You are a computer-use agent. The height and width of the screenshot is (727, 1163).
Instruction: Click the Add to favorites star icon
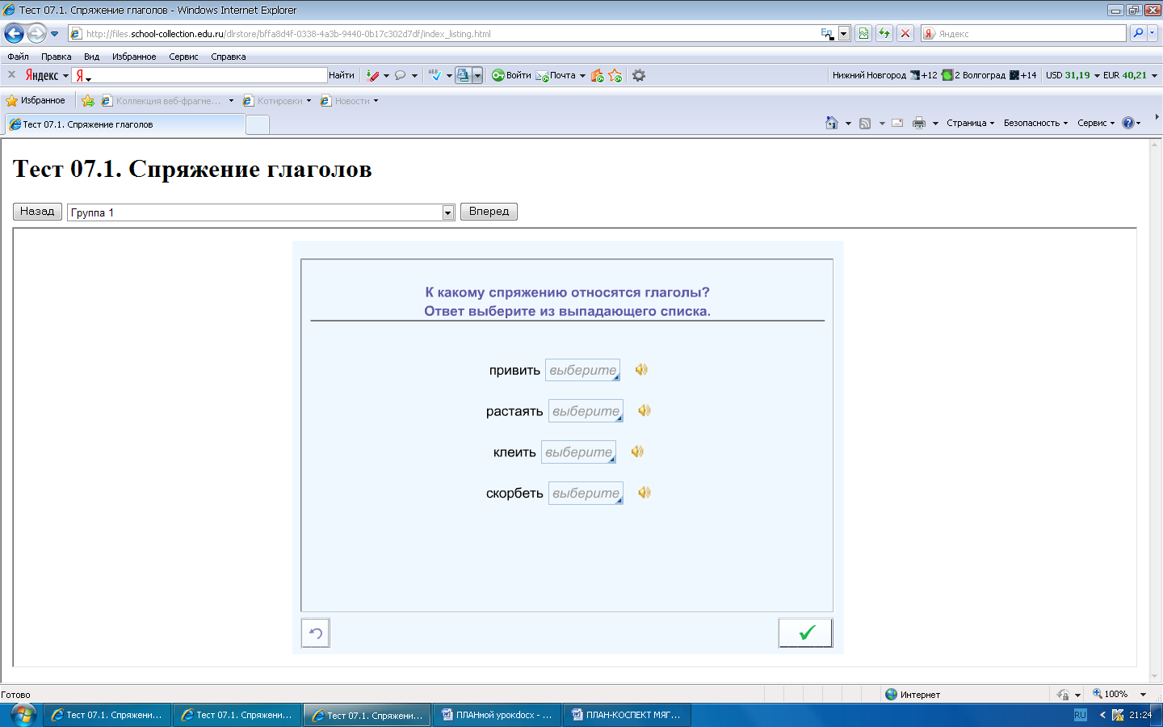pyautogui.click(x=88, y=101)
